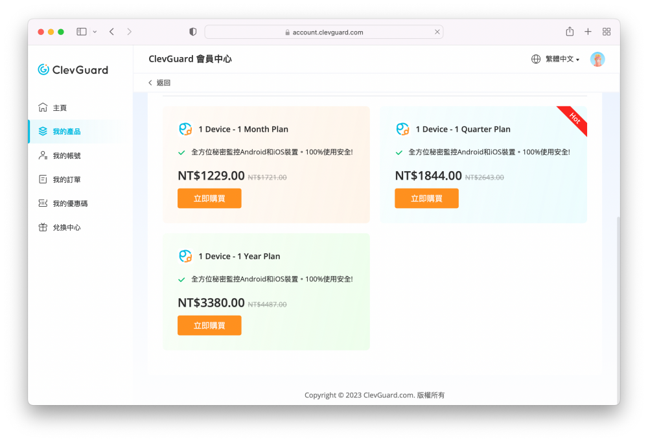This screenshot has height=442, width=648.
Task: Click the Safari address bar
Action: (324, 32)
